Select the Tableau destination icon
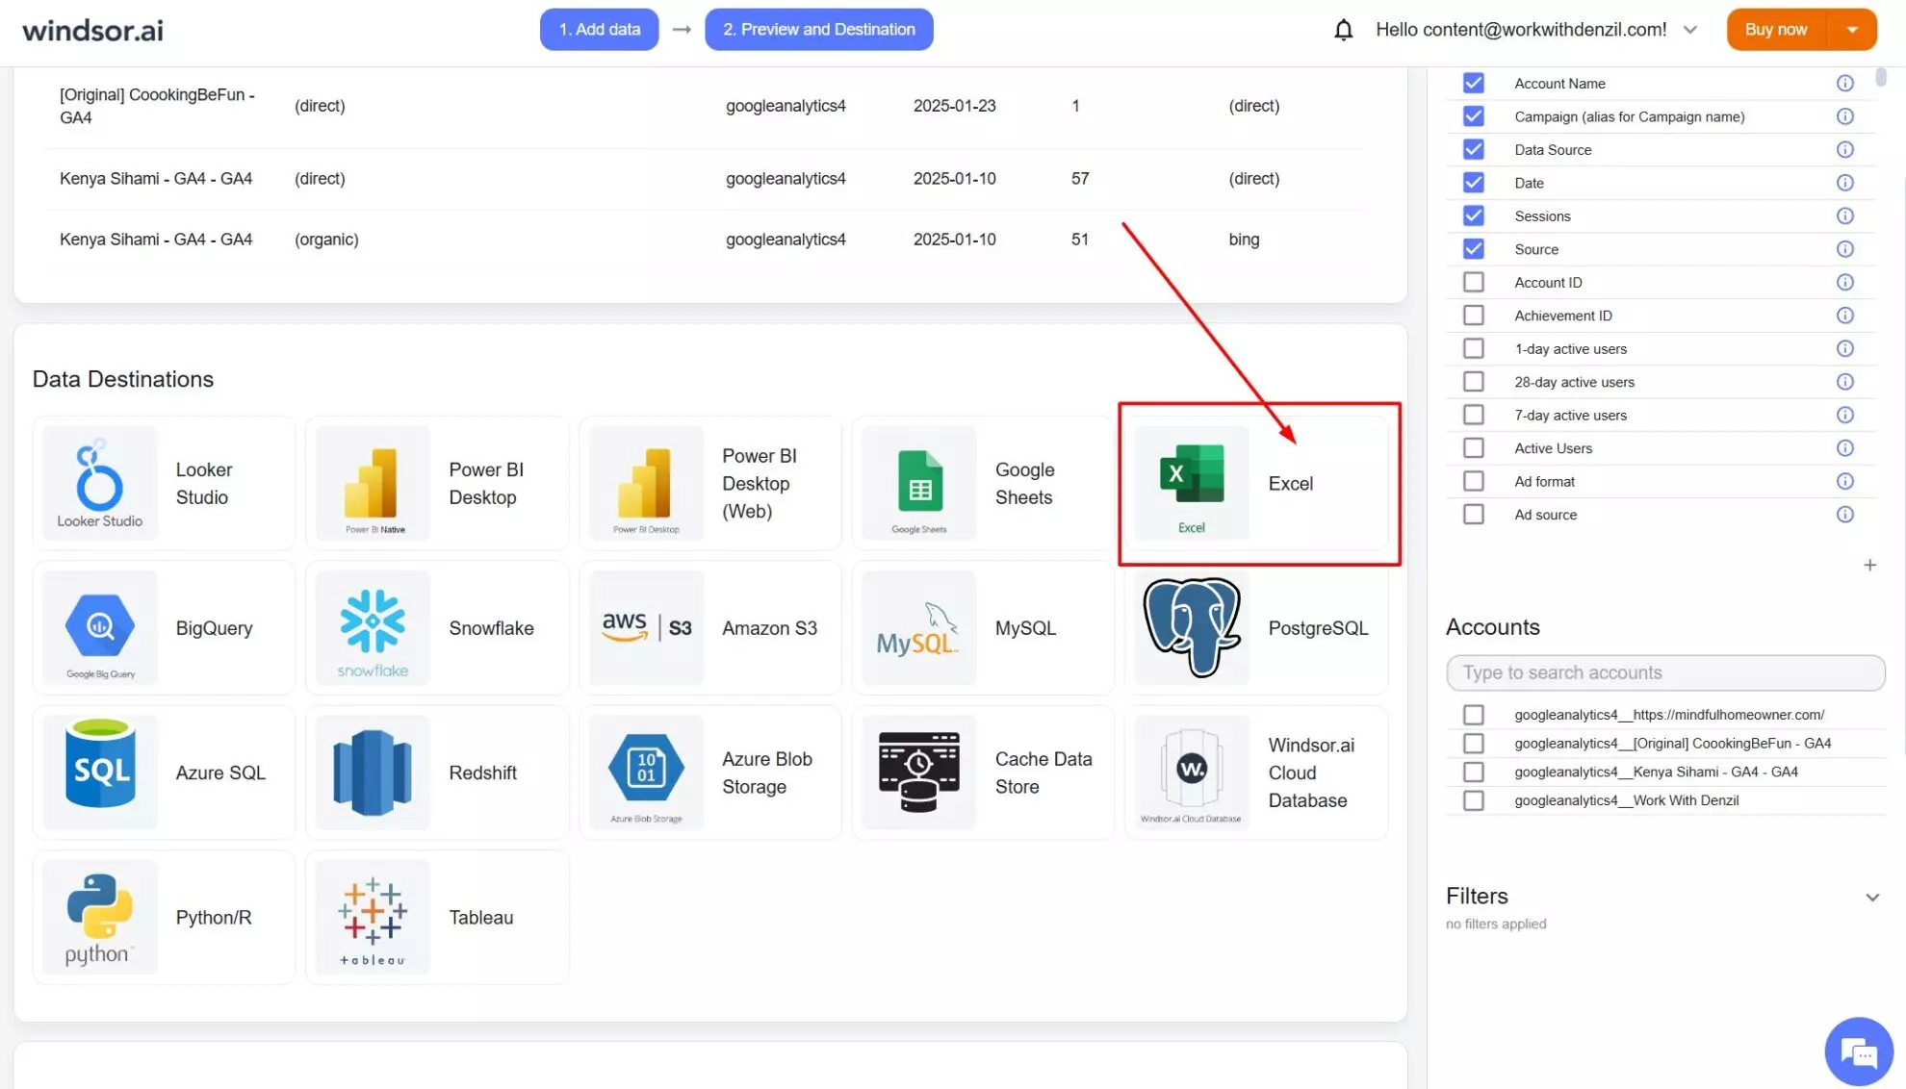This screenshot has height=1089, width=1906. (373, 917)
